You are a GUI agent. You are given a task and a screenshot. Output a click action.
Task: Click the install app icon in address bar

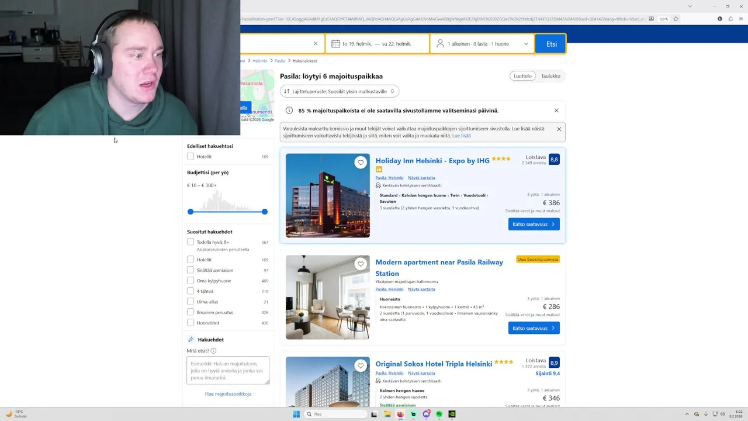click(x=651, y=19)
